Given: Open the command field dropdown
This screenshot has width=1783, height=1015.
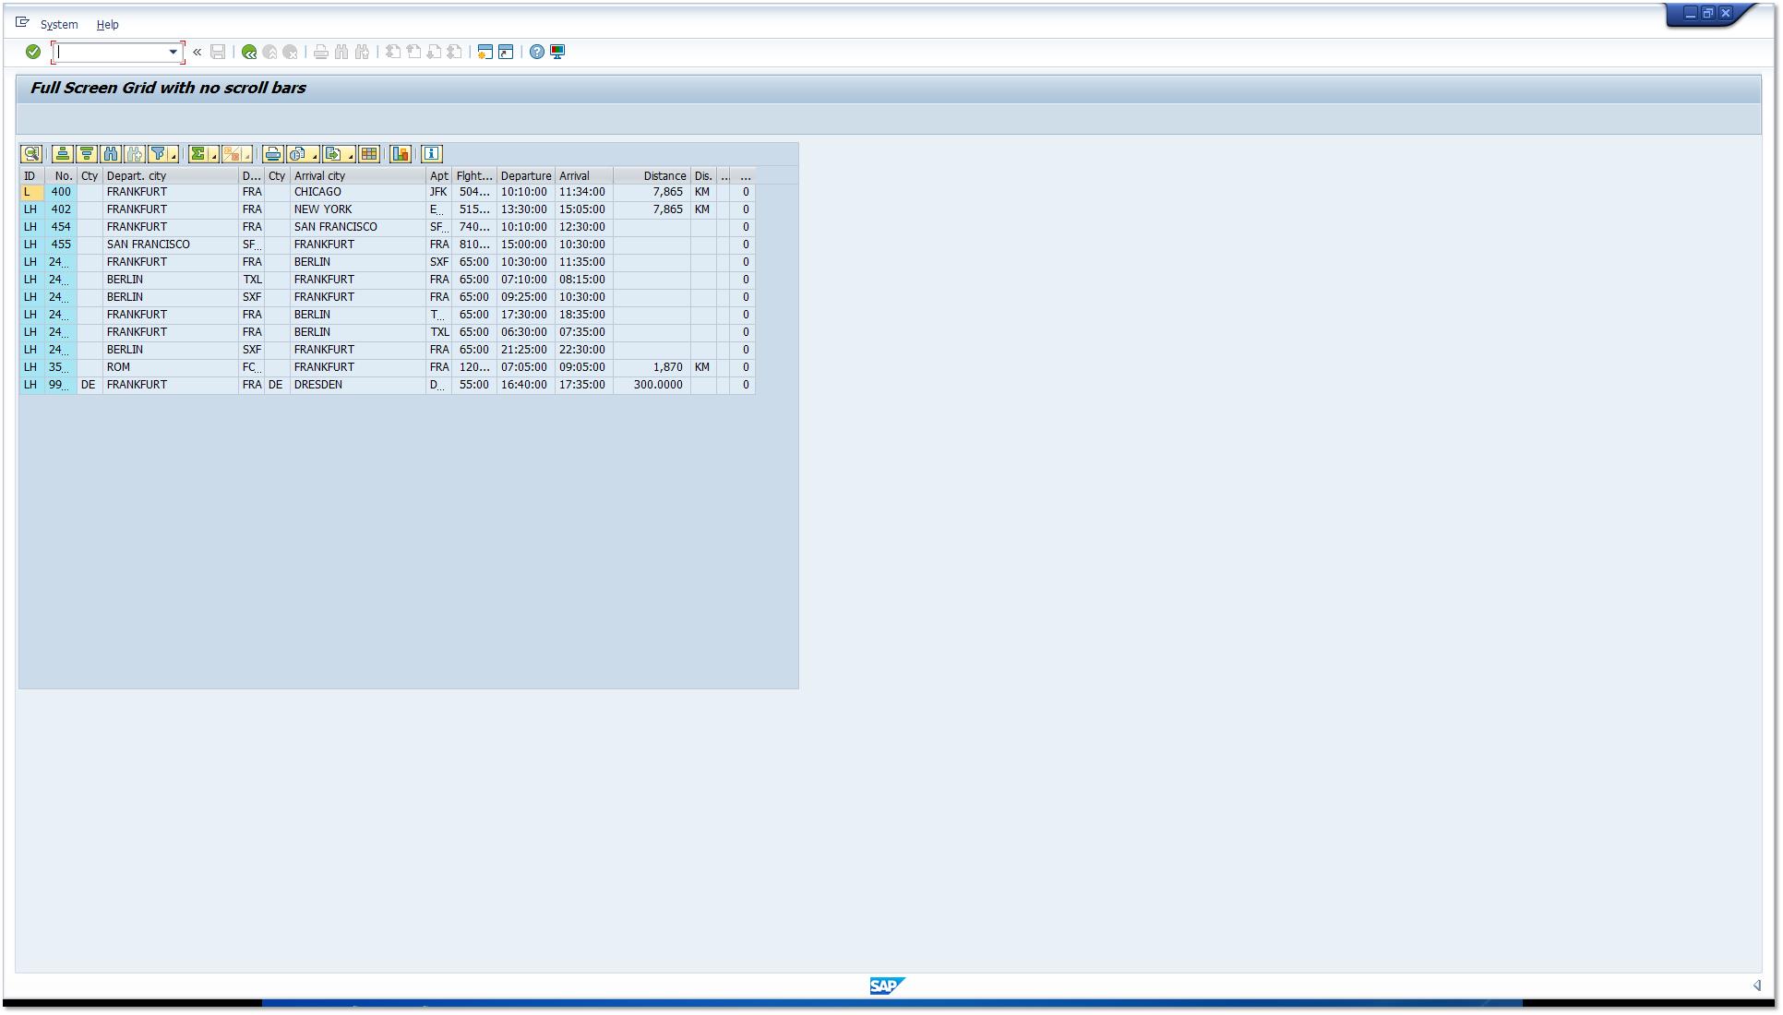Looking at the screenshot, I should (172, 51).
